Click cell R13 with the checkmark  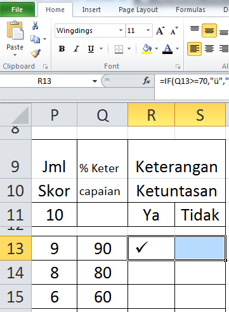pyautogui.click(x=151, y=248)
